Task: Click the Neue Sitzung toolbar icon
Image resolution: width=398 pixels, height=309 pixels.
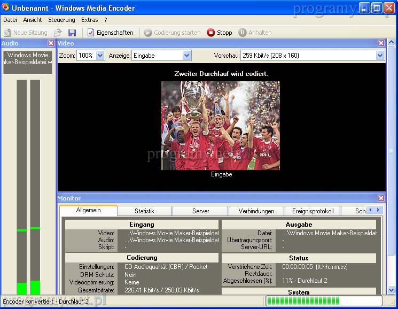Action: (7, 33)
